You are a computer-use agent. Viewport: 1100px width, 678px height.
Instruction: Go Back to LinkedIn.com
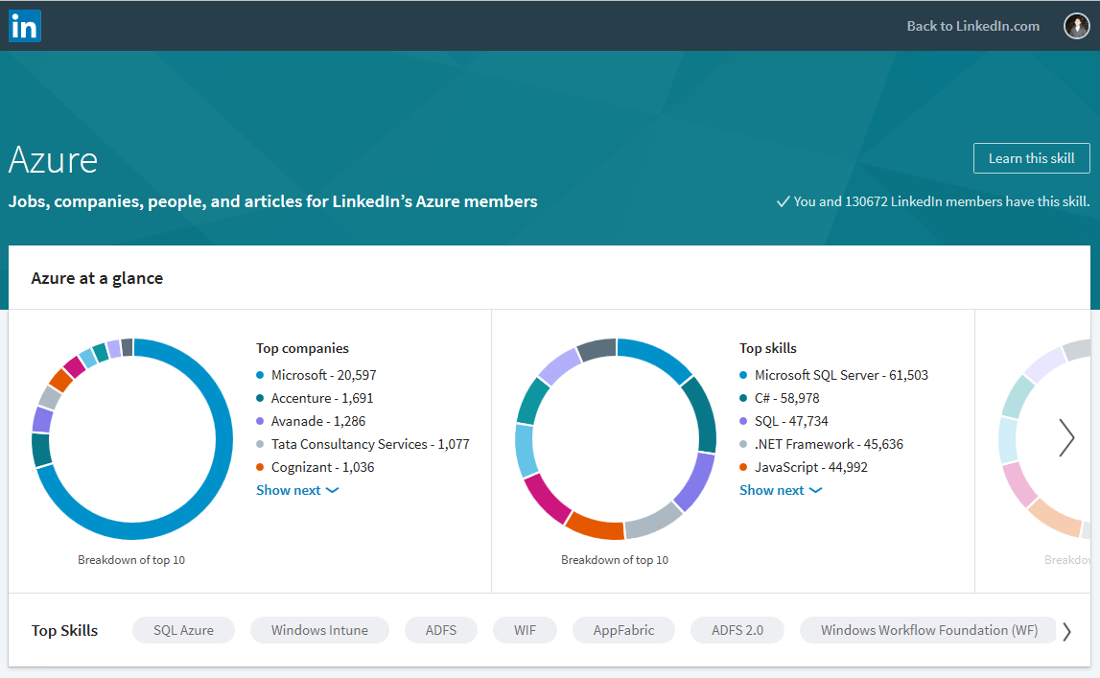pyautogui.click(x=972, y=26)
